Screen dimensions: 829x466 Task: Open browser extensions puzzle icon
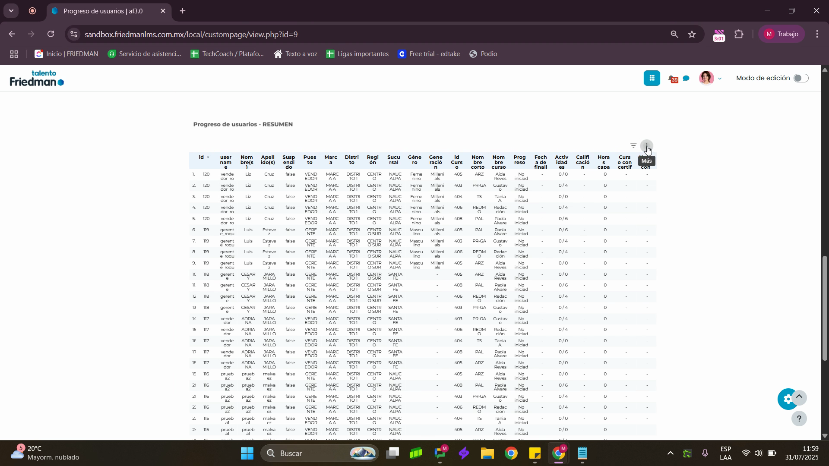point(739,34)
